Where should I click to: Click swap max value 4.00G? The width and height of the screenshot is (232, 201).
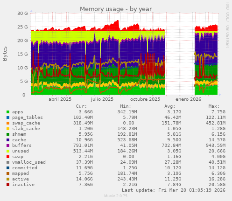[x=218, y=157]
